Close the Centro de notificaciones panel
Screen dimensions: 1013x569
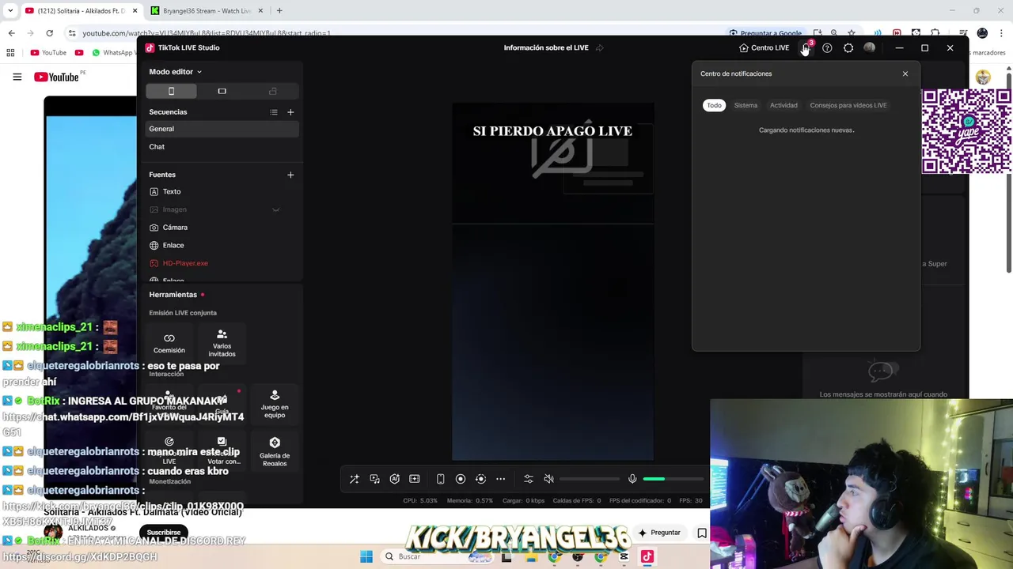click(x=905, y=73)
